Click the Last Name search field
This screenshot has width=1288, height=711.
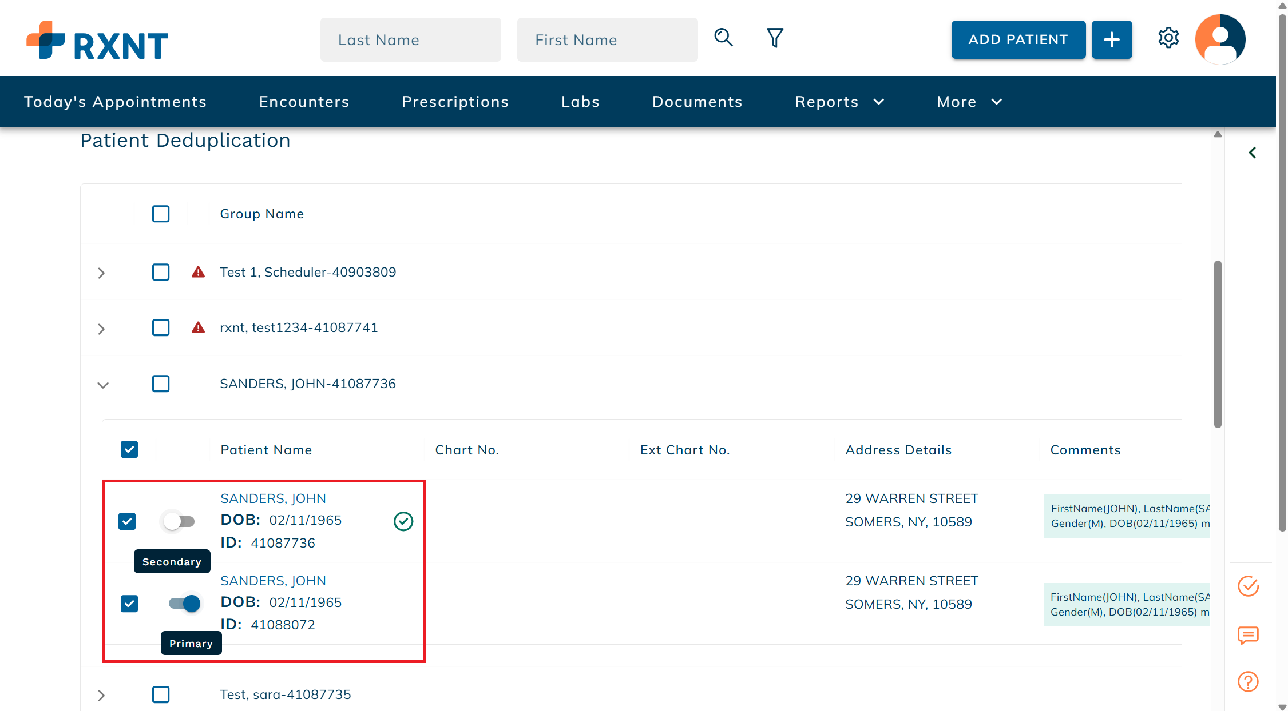410,40
